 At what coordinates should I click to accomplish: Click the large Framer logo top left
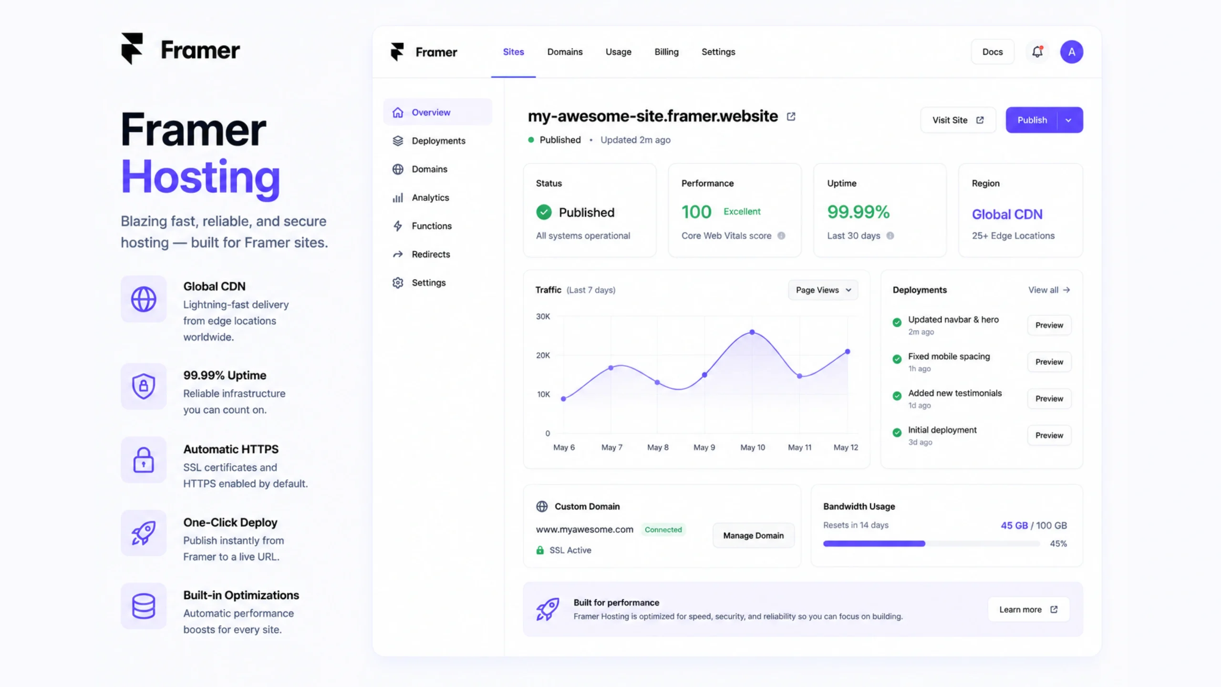(x=180, y=49)
